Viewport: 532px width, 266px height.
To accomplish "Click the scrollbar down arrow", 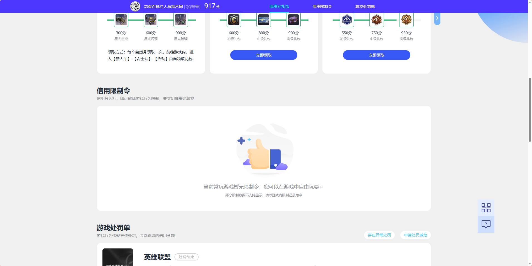I will coord(530,263).
